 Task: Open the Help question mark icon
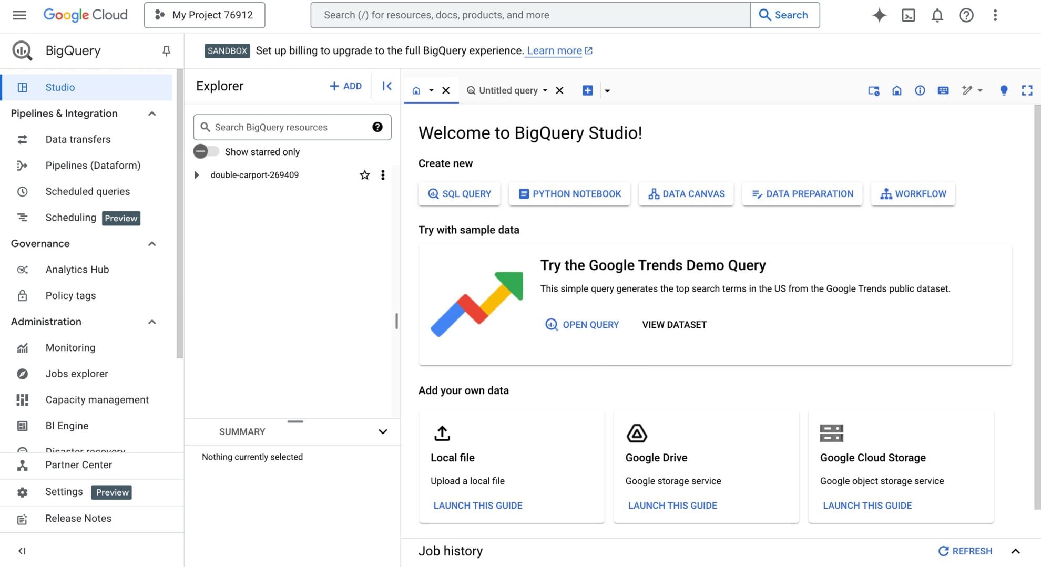(966, 15)
